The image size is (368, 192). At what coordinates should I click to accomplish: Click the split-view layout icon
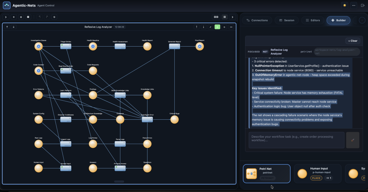pyautogui.click(x=216, y=17)
